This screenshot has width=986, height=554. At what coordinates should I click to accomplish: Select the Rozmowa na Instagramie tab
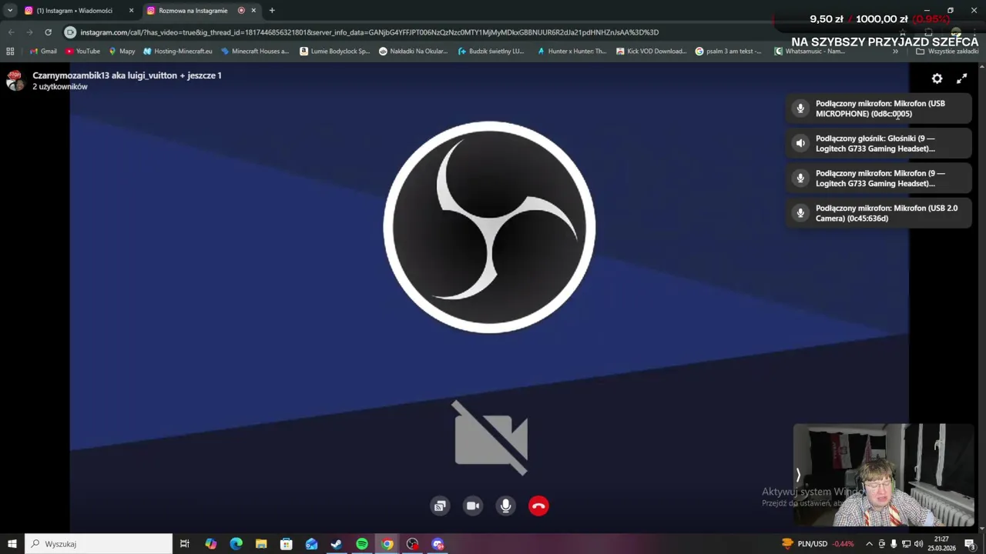click(x=193, y=11)
